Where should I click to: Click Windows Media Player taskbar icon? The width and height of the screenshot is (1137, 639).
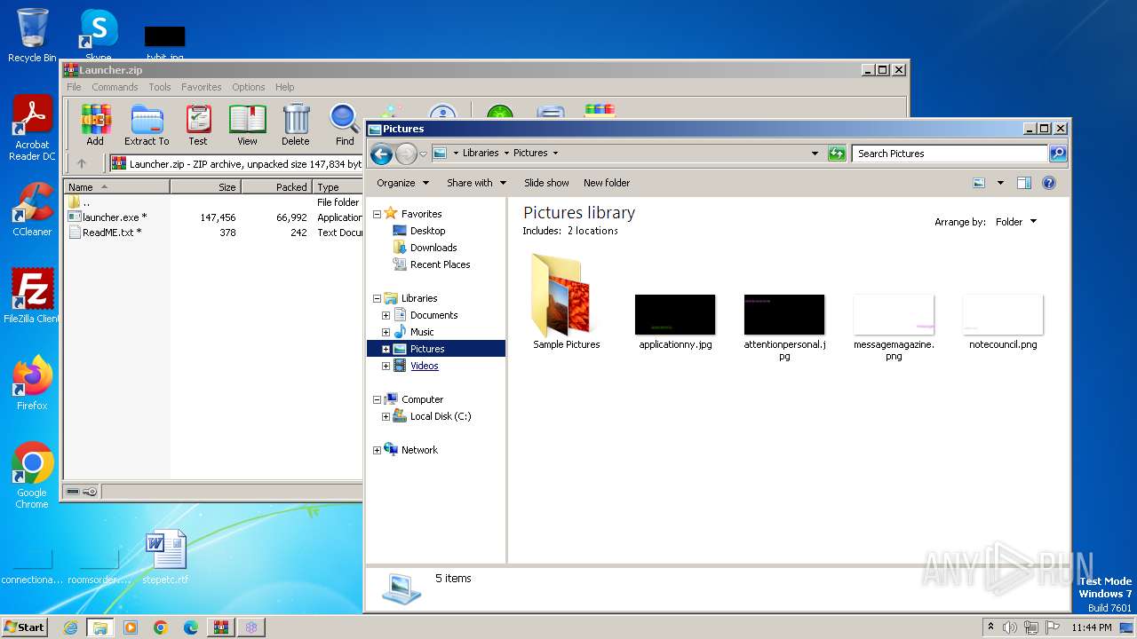click(x=131, y=627)
